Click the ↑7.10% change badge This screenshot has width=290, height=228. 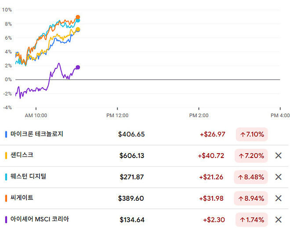pyautogui.click(x=252, y=134)
